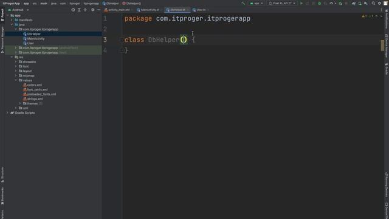Hide the Project panel with minus icon
389x219 pixels.
(98, 10)
